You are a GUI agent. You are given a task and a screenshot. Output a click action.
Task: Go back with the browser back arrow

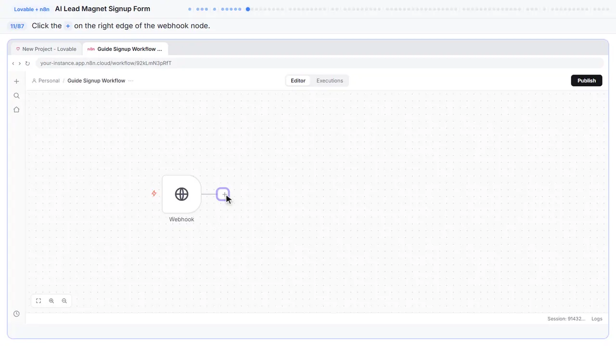13,63
